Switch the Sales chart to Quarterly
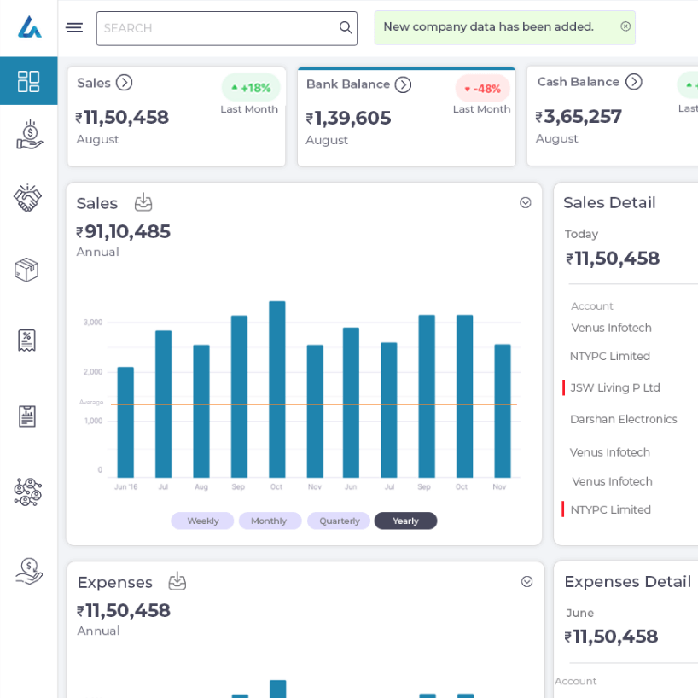 pyautogui.click(x=339, y=521)
